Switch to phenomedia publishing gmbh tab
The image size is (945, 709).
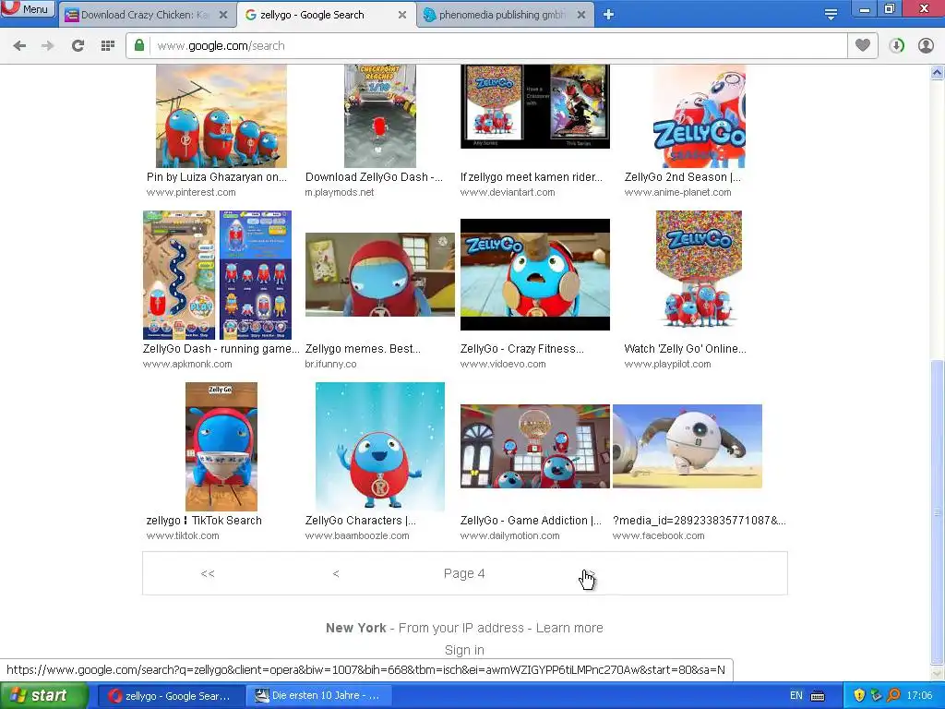click(496, 15)
